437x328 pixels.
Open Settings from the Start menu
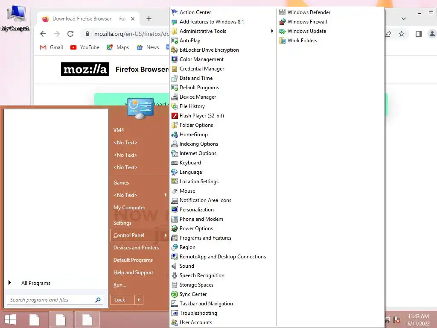tap(122, 223)
